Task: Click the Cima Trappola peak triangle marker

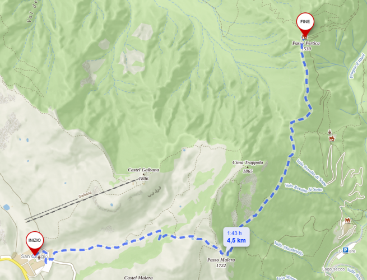Action: [x=248, y=167]
